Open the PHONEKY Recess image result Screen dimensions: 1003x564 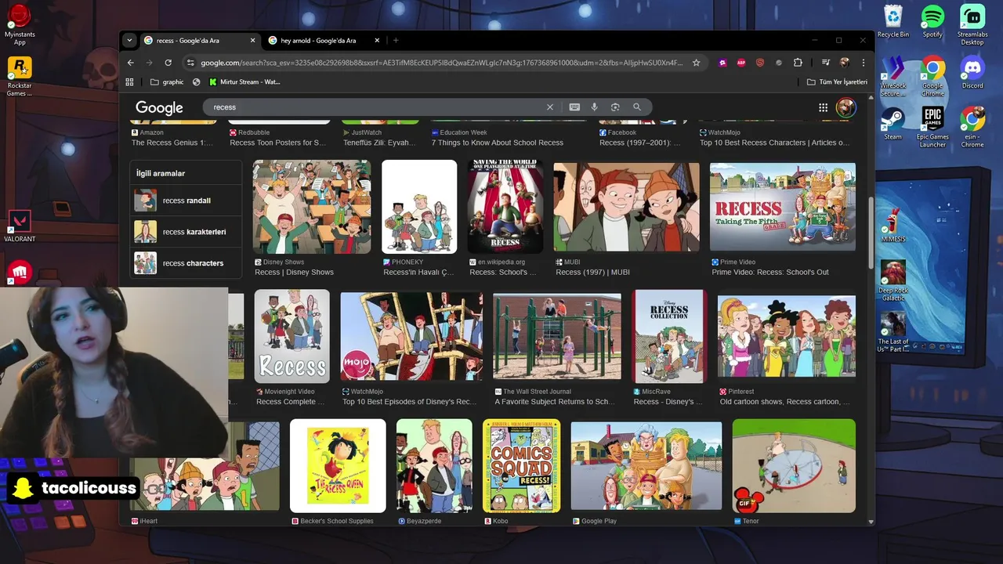pos(419,207)
